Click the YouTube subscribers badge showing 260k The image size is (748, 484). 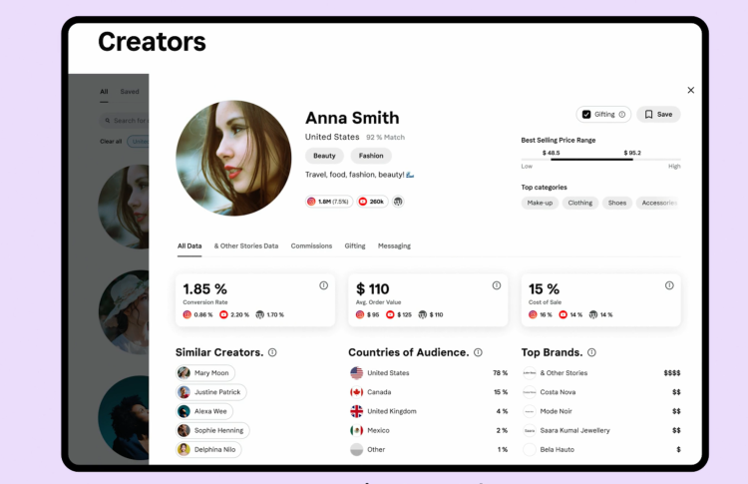coord(371,202)
